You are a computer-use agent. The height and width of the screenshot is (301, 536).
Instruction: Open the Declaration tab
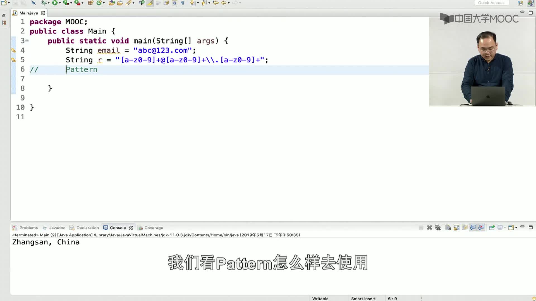point(84,228)
